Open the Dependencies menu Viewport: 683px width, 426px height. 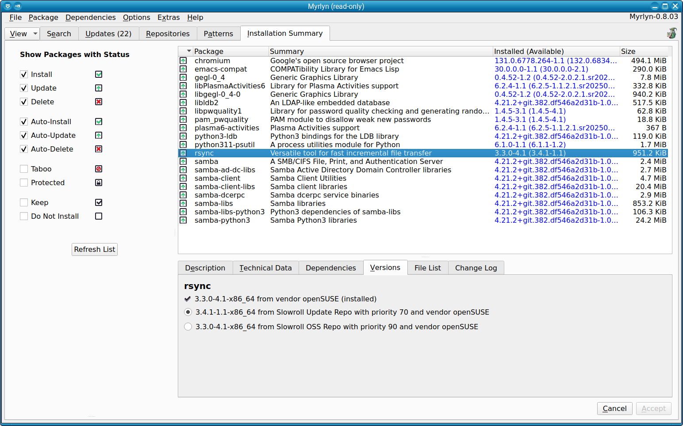coord(90,17)
